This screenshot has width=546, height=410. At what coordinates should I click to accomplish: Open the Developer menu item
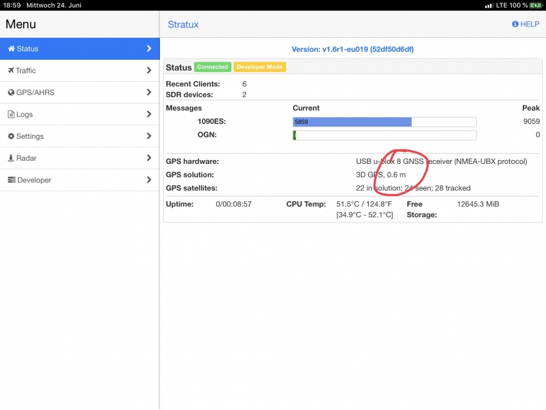[80, 180]
